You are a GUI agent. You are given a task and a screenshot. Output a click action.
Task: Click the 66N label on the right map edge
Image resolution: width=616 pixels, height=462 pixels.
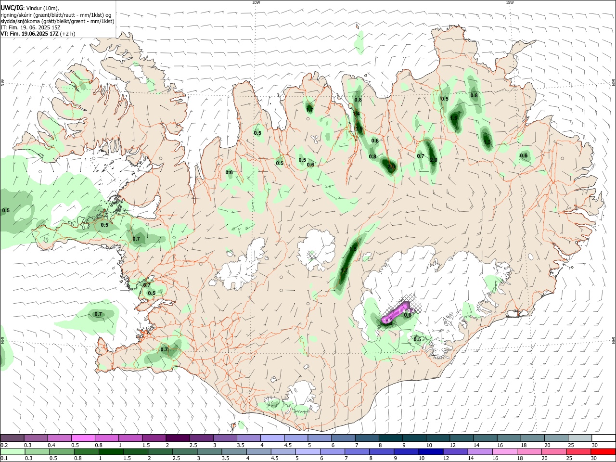point(614,83)
